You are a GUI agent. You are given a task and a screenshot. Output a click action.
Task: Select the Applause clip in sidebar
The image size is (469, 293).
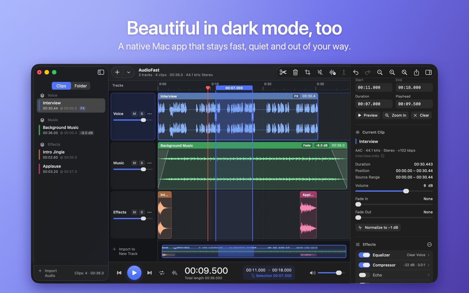pos(71,169)
